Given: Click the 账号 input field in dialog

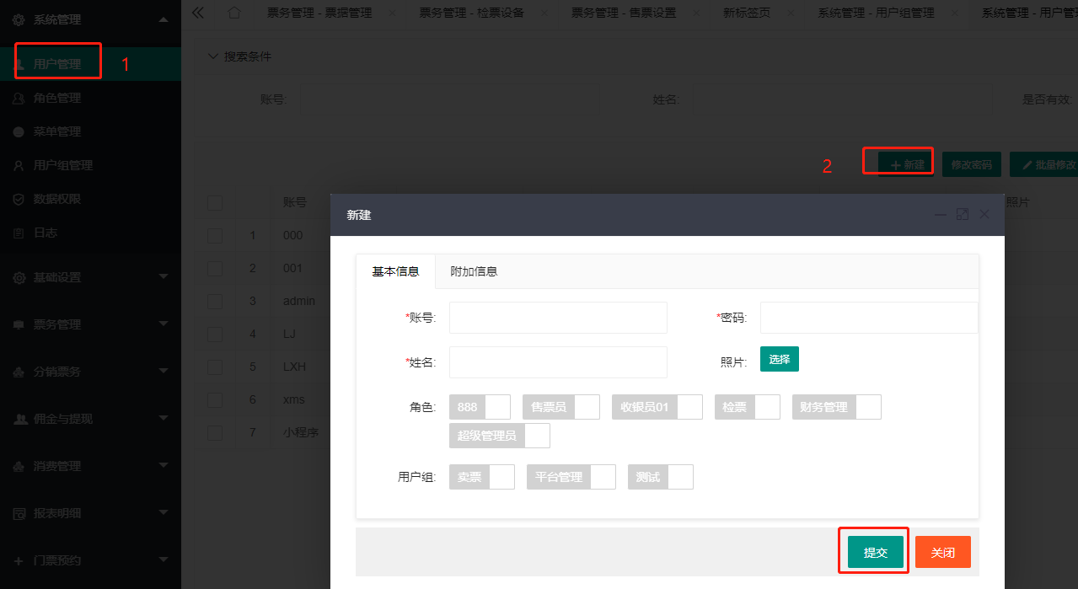Looking at the screenshot, I should [x=558, y=318].
